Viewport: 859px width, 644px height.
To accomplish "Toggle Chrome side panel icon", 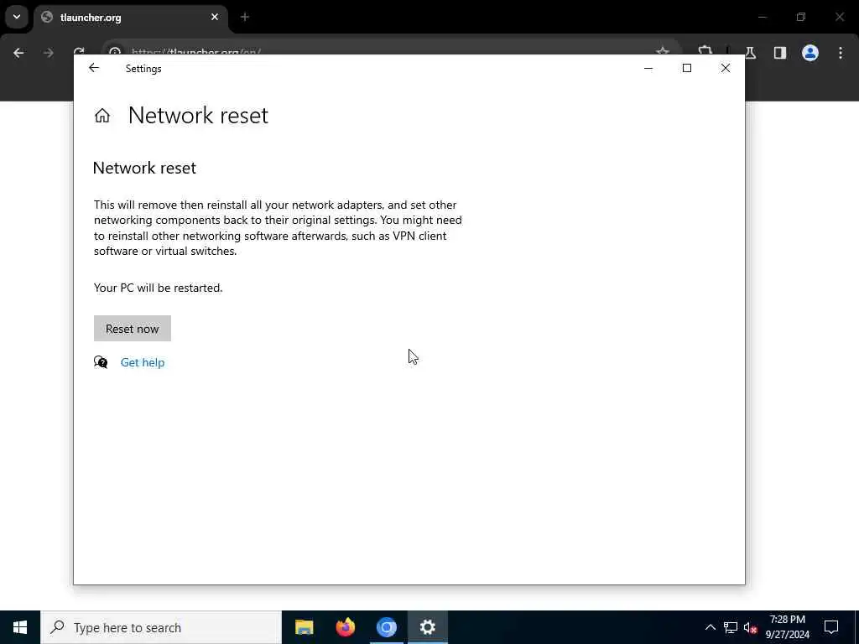I will (x=780, y=53).
